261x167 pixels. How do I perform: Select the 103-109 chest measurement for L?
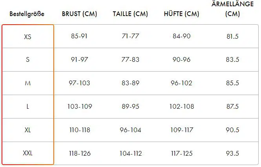pyautogui.click(x=80, y=106)
